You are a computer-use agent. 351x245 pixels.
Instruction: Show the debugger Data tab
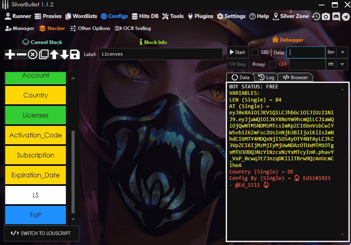240,77
